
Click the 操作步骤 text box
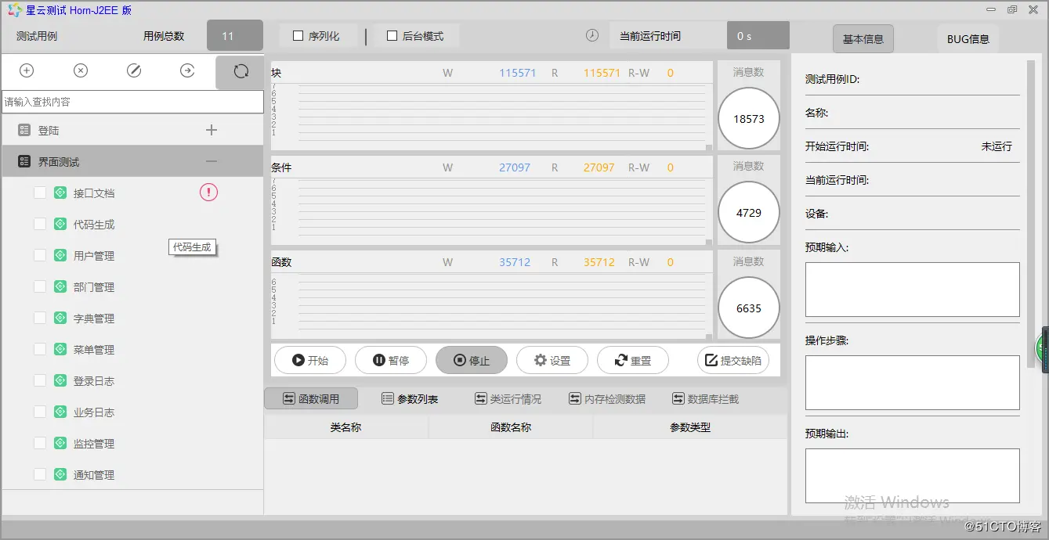coord(913,383)
